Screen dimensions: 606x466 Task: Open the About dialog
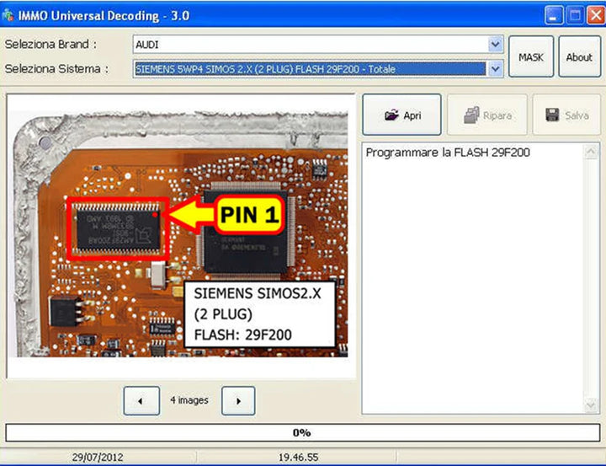click(x=579, y=57)
